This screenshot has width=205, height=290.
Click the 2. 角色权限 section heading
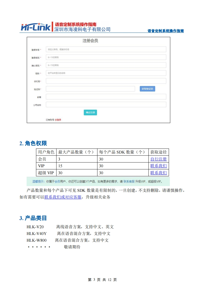tap(33, 143)
